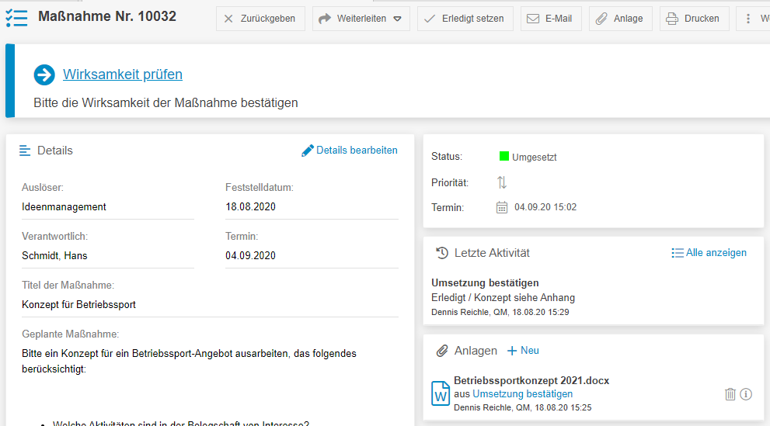770x426 pixels.
Task: Click the blue arrow circle icon
Action: (x=44, y=75)
